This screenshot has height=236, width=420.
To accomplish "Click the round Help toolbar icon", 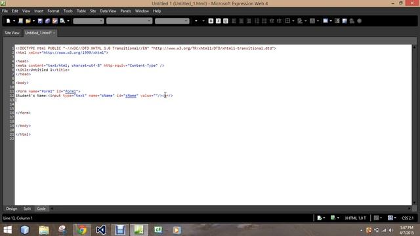I will click(x=360, y=21).
